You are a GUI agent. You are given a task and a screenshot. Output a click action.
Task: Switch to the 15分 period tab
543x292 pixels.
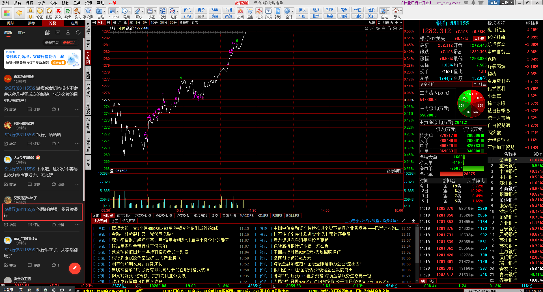[x=154, y=23]
